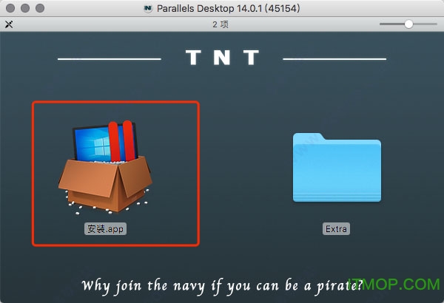Open the 安装.app Parallels installer icon
This screenshot has width=444, height=303.
tap(105, 168)
